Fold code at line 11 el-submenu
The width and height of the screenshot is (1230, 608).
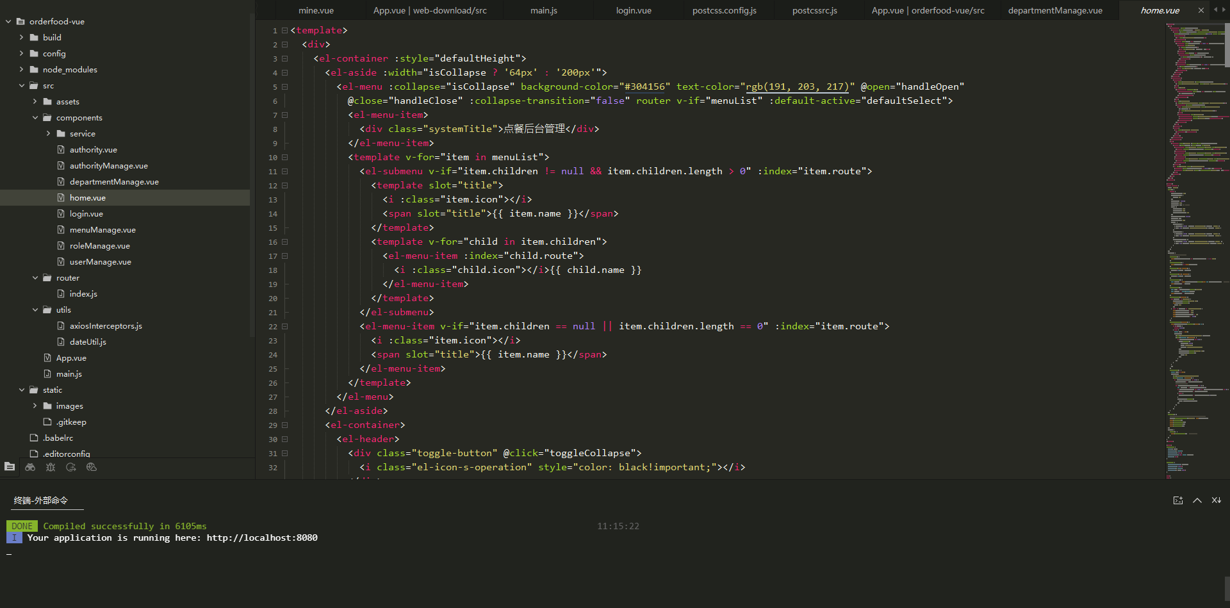pos(284,172)
